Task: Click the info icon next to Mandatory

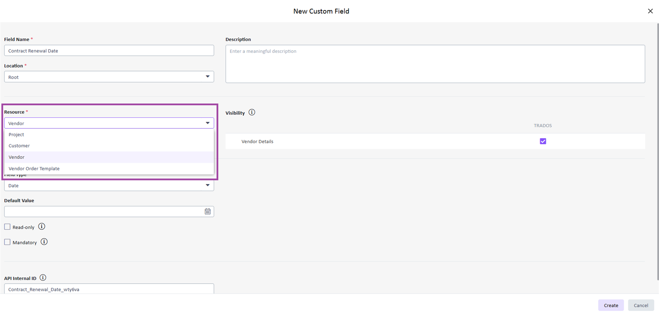Action: [x=44, y=242]
